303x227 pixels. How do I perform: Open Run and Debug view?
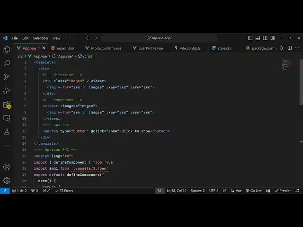click(x=7, y=91)
